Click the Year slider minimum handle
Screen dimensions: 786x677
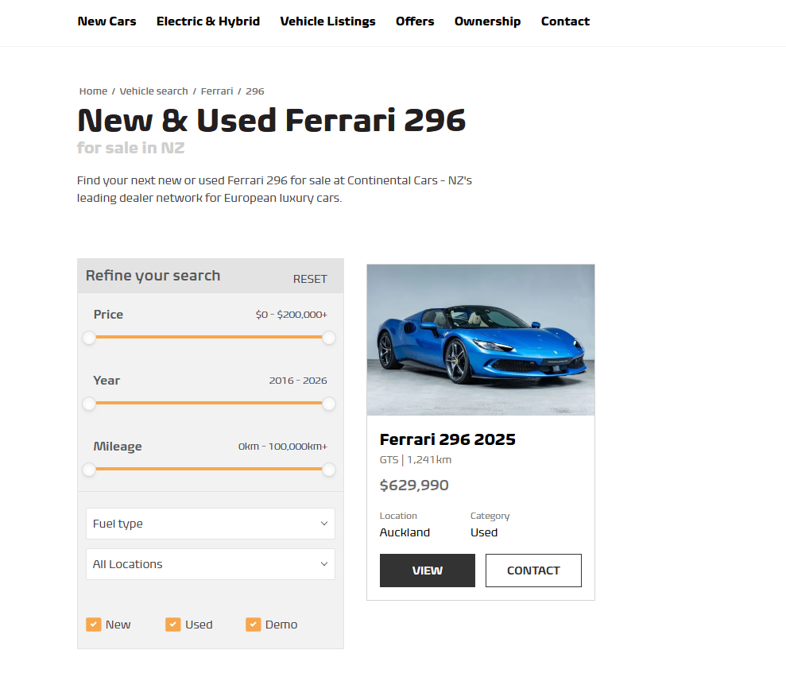[x=89, y=404]
